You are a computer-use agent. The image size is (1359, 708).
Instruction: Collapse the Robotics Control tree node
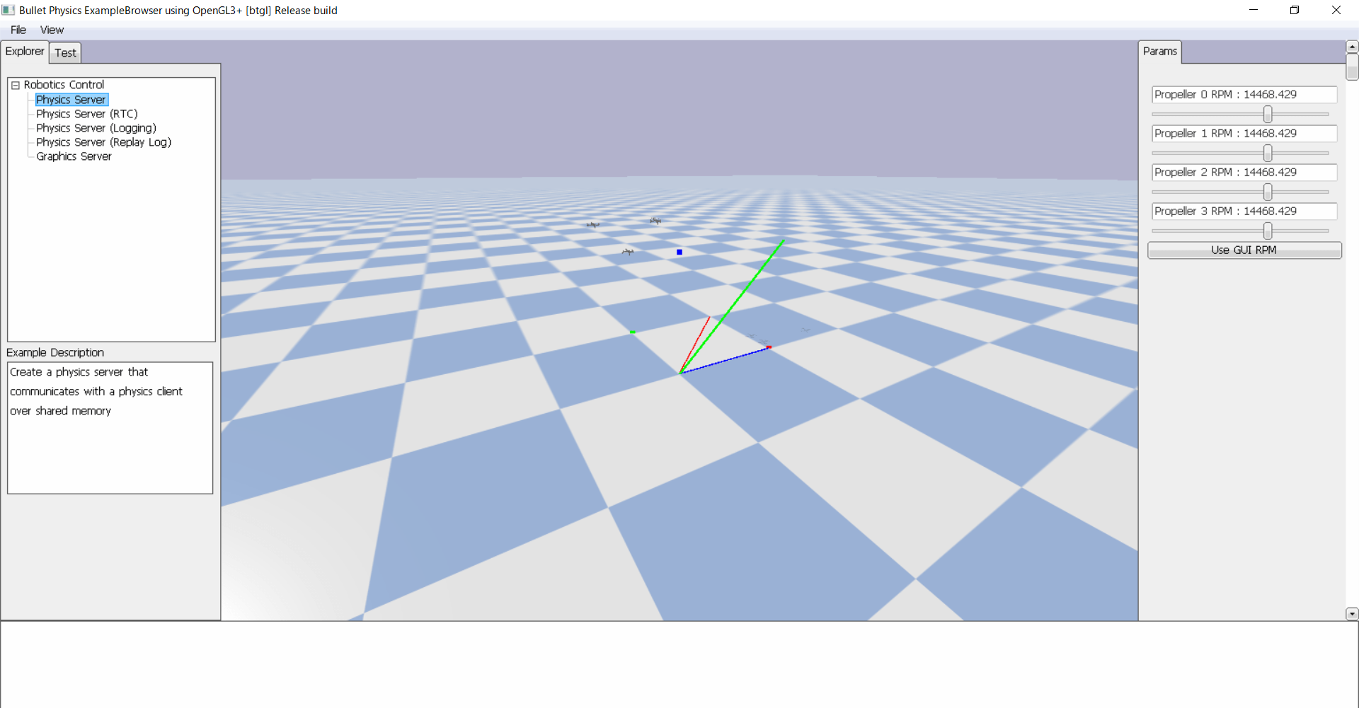coord(15,84)
